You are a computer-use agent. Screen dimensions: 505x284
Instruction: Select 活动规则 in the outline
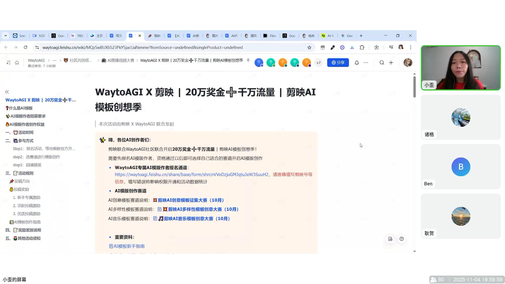point(26,173)
